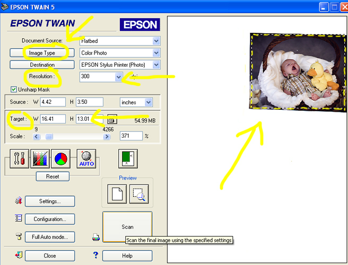Click the Scale percent field 371
348x265 pixels.
(x=131, y=136)
